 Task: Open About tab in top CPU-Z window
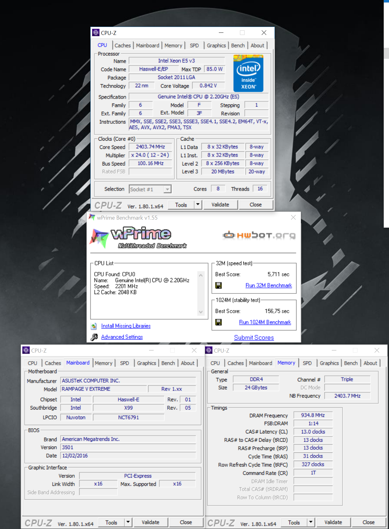[257, 45]
